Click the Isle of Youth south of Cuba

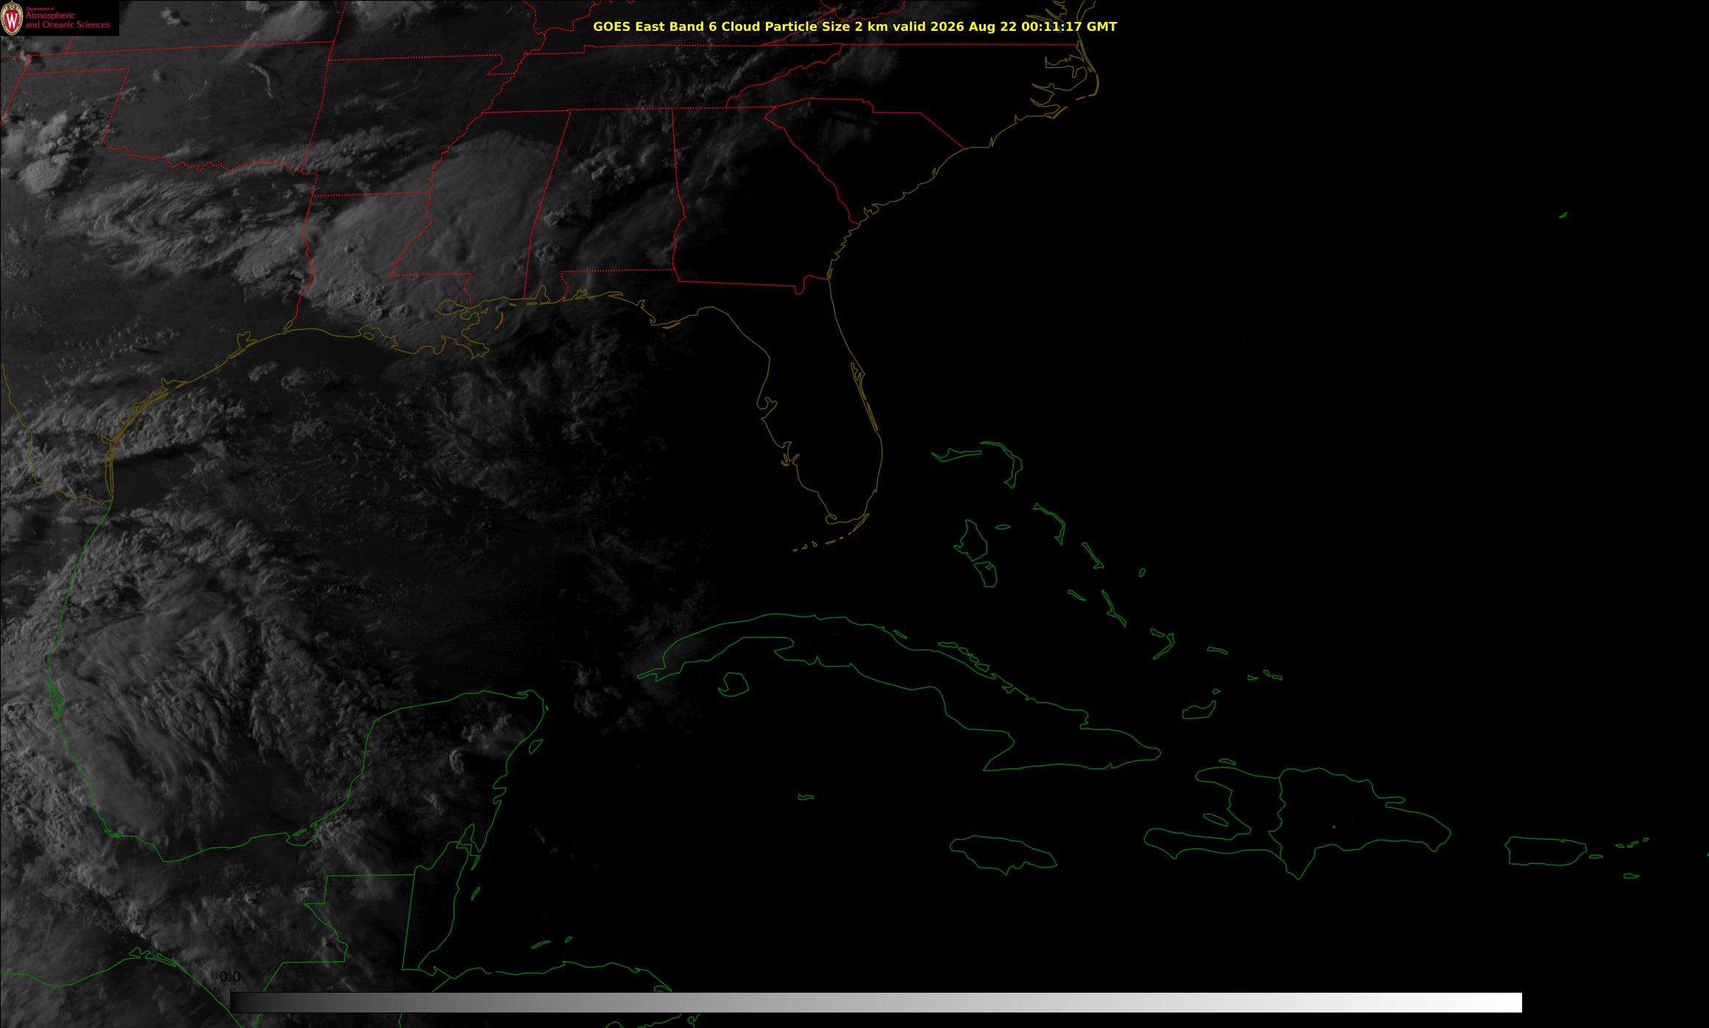coord(733,684)
